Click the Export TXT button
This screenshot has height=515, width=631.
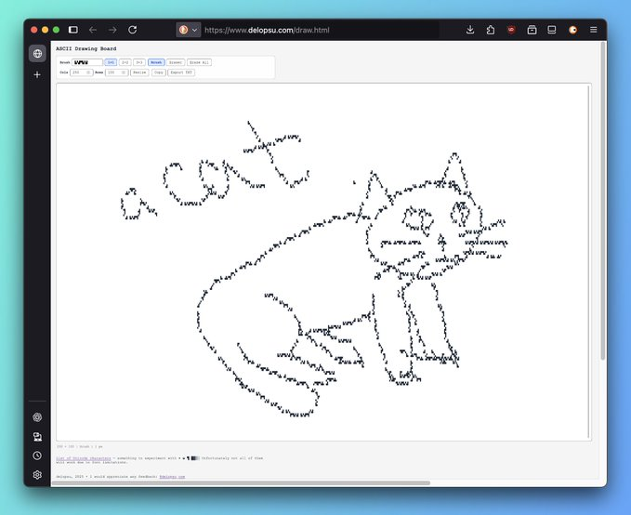pyautogui.click(x=181, y=72)
